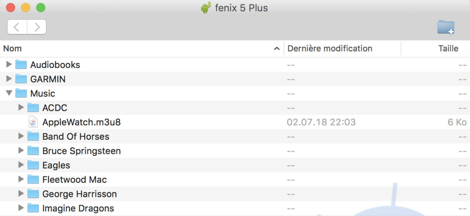This screenshot has height=216, width=470.
Task: Create a new folder with toolbar icon
Action: (x=446, y=27)
